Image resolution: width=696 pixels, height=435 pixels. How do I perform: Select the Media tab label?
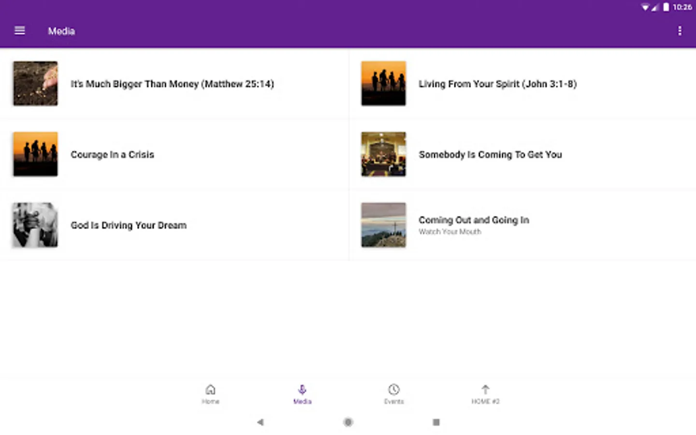pos(302,401)
